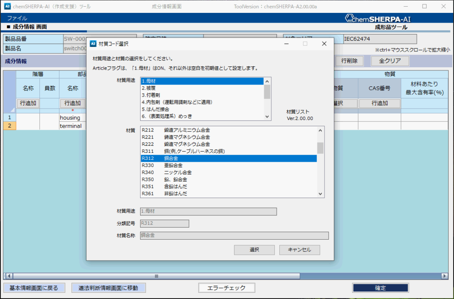Click the 確定 button
454x299 pixels.
point(380,288)
